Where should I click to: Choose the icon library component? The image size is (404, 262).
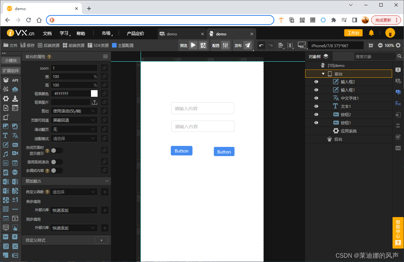point(15,172)
